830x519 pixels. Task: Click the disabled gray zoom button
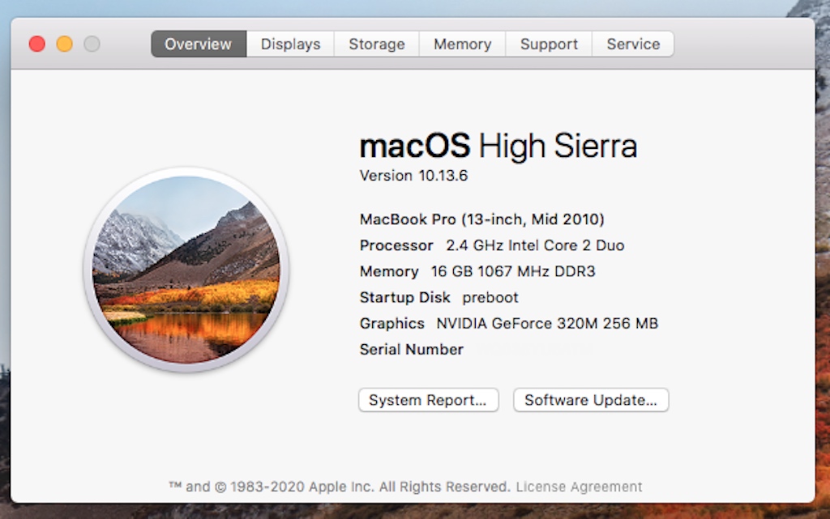coord(92,44)
